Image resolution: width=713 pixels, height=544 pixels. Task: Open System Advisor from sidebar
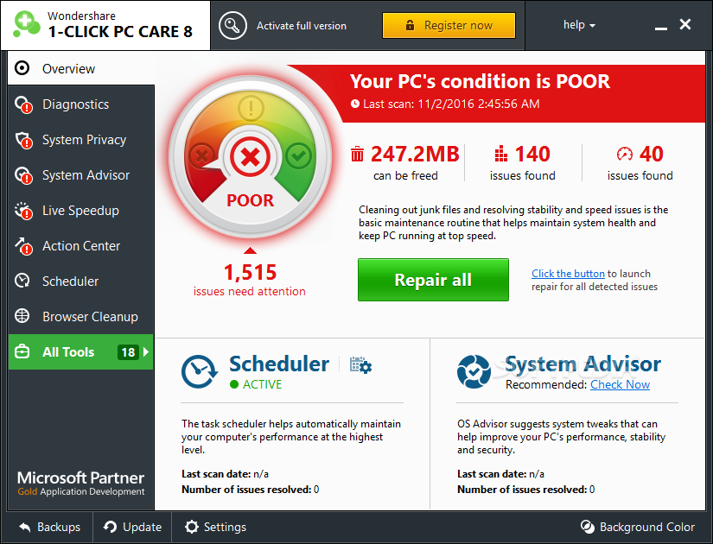pyautogui.click(x=81, y=175)
